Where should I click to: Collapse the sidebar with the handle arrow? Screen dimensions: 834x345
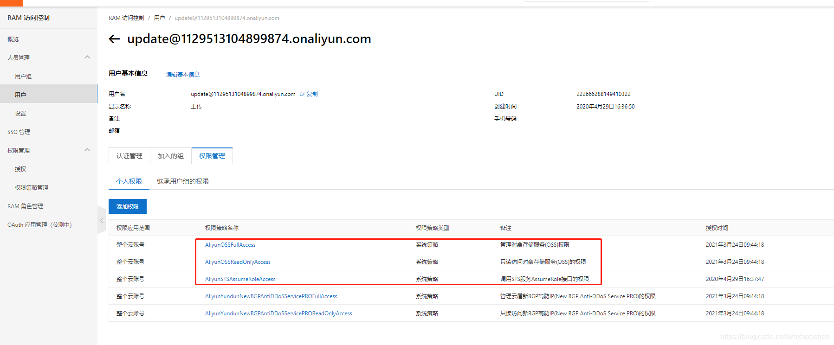[x=102, y=221]
